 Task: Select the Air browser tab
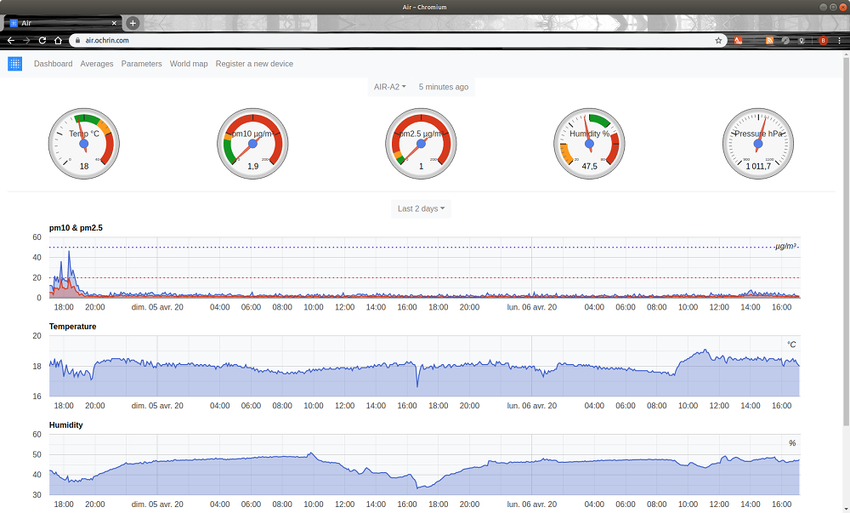click(x=63, y=23)
